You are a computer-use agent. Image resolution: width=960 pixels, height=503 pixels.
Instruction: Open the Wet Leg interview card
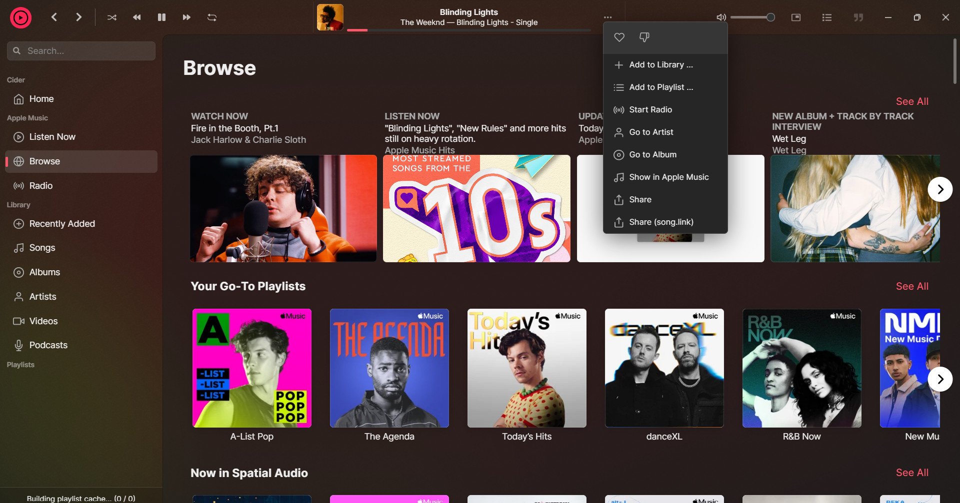click(855, 208)
